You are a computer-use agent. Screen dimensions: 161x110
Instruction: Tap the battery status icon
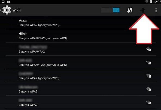point(151,2)
